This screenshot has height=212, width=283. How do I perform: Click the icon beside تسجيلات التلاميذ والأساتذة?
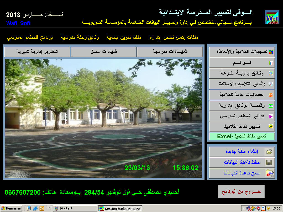(x=271, y=52)
